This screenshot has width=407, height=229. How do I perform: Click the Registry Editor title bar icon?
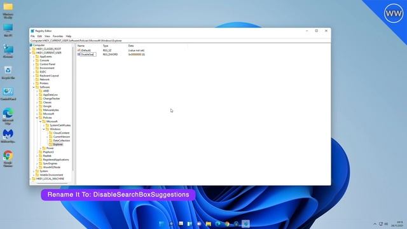coord(32,31)
